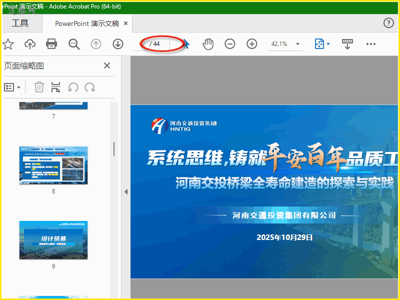The image size is (400, 300).
Task: Activate the selection arrow tool
Action: [x=186, y=44]
